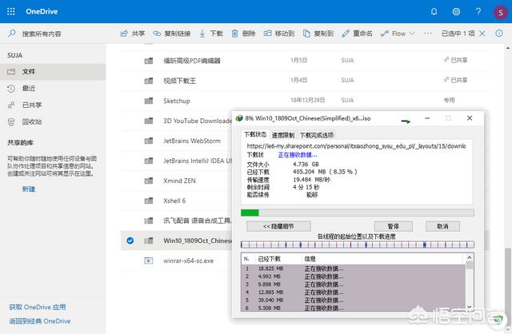512x334 pixels.
Task: Click the download URL text in dialog
Action: [356, 145]
